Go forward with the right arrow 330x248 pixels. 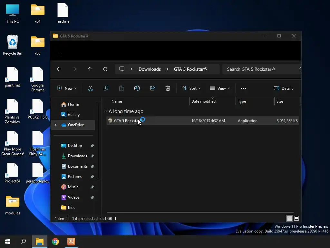click(x=74, y=69)
